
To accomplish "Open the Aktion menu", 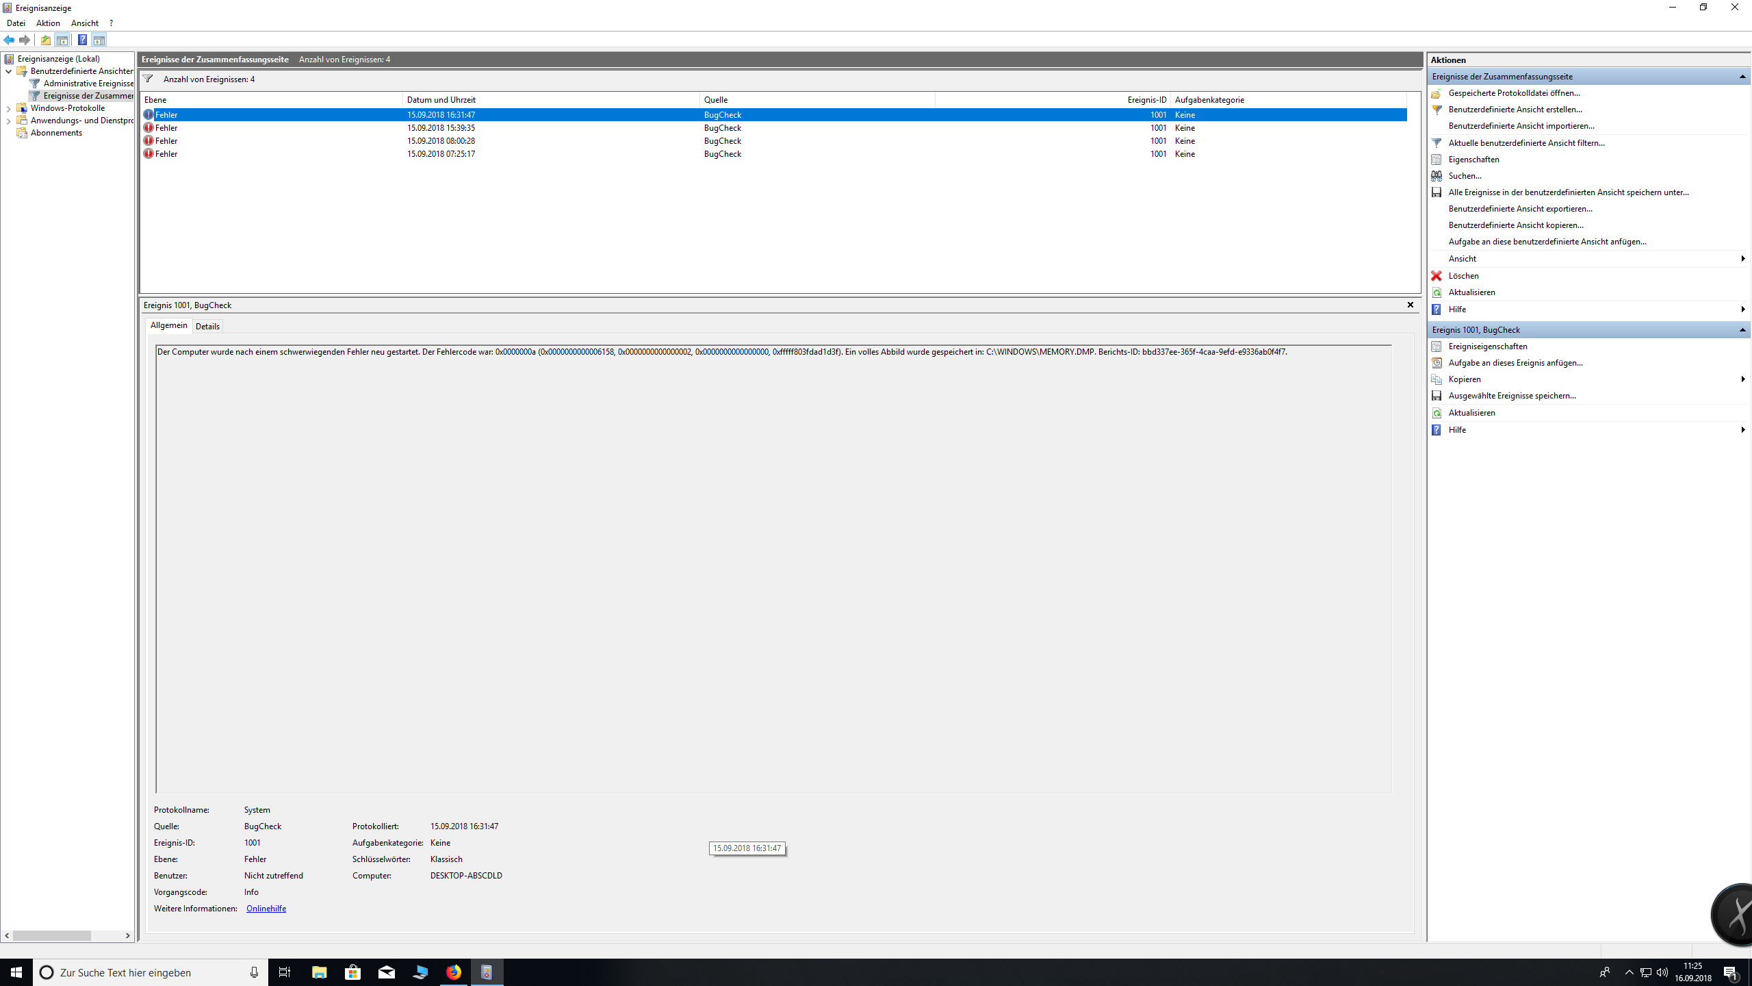I will (x=48, y=23).
